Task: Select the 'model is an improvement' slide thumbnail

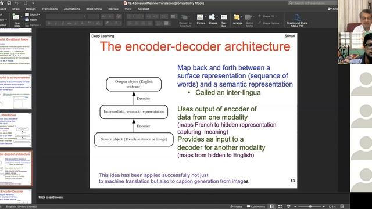Action: 16,92
